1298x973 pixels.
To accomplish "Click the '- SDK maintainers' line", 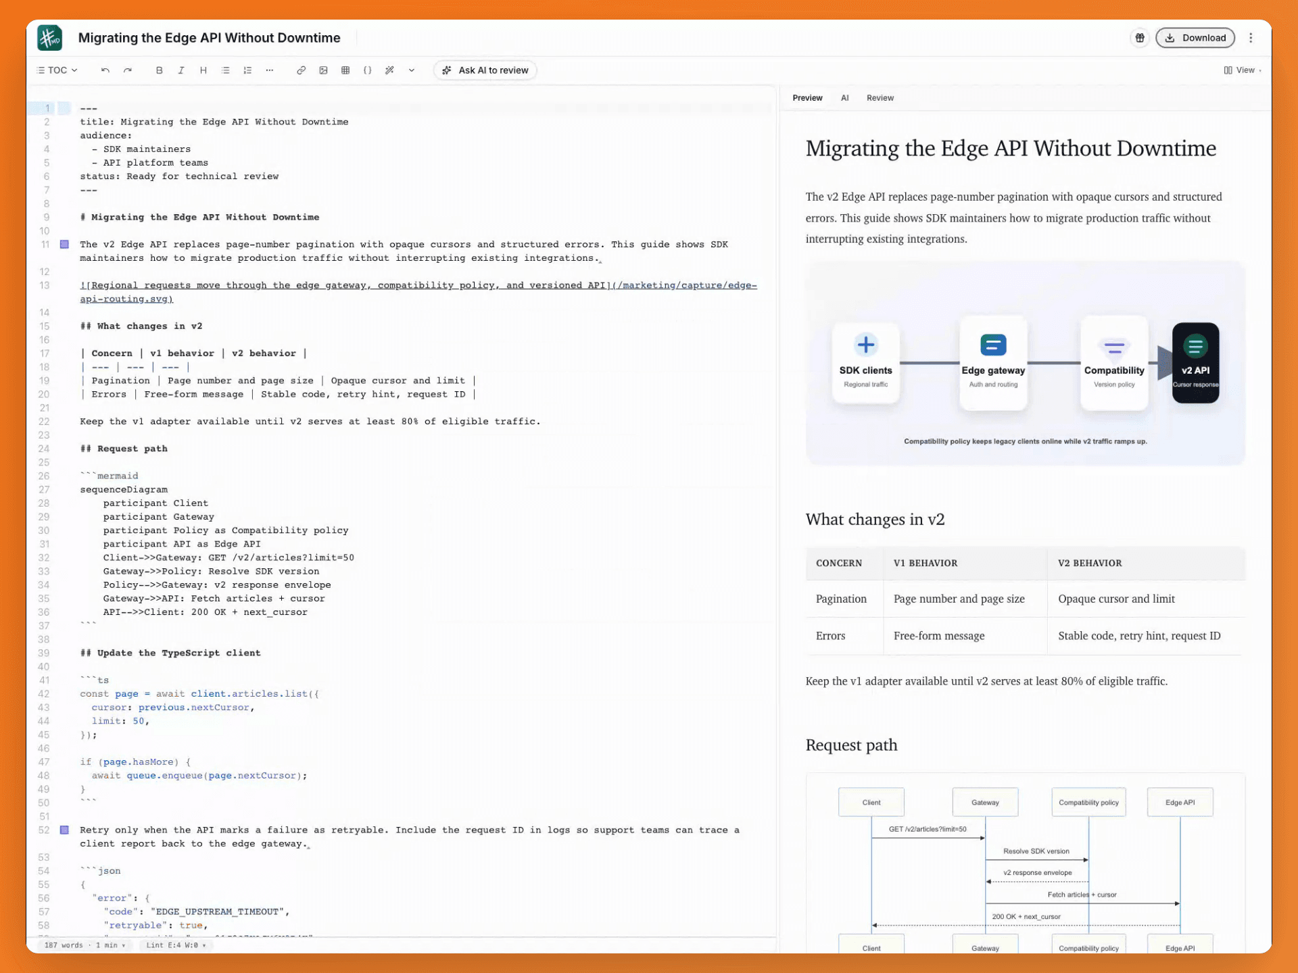I will coord(141,149).
